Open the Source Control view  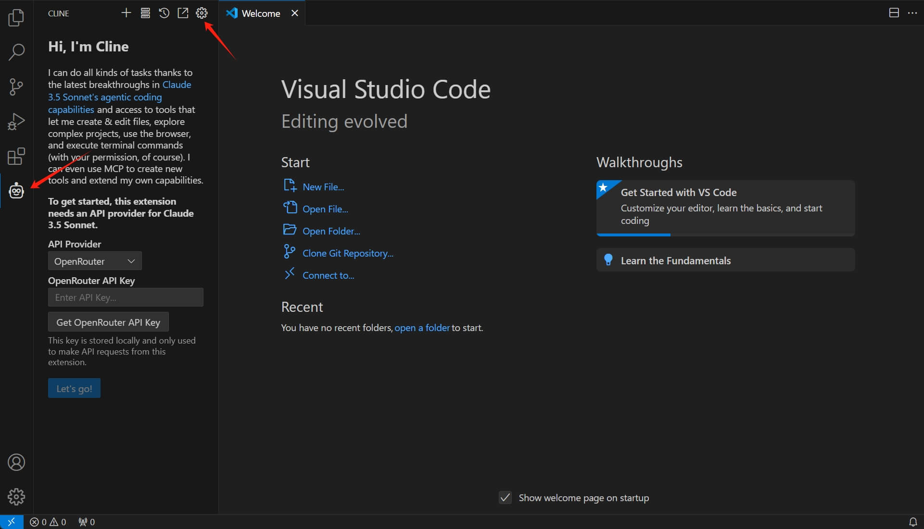tap(16, 87)
